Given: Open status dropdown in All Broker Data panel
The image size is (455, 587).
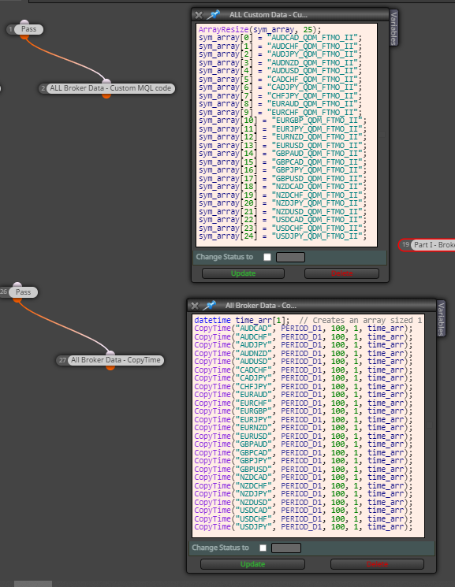Looking at the screenshot, I should (x=286, y=548).
